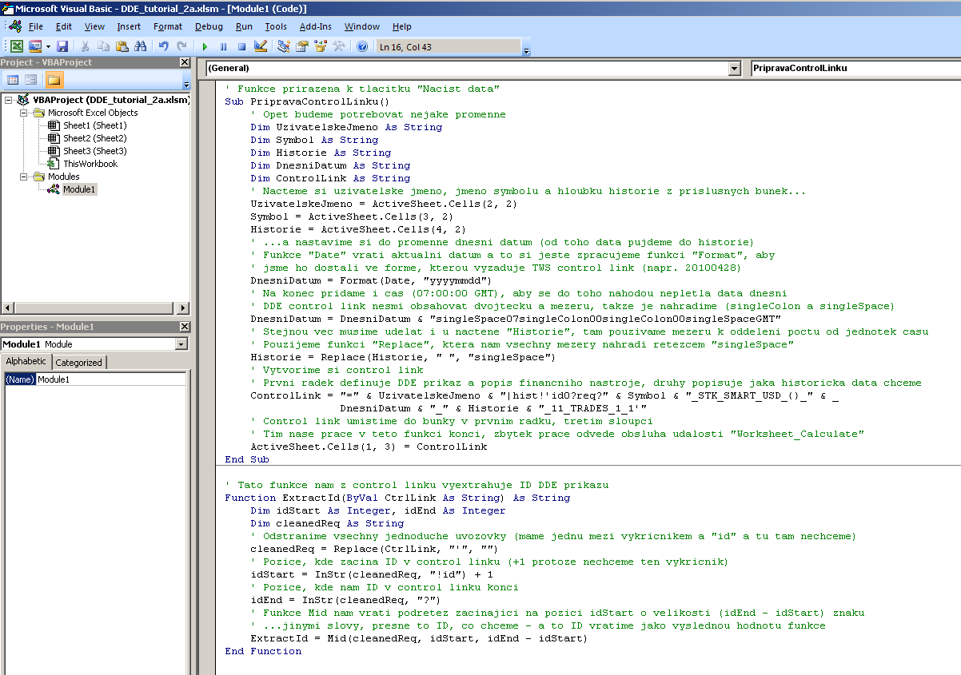Screen dimensions: 961x675
Task: Click the Visual Basic Help question icon
Action: 361,47
